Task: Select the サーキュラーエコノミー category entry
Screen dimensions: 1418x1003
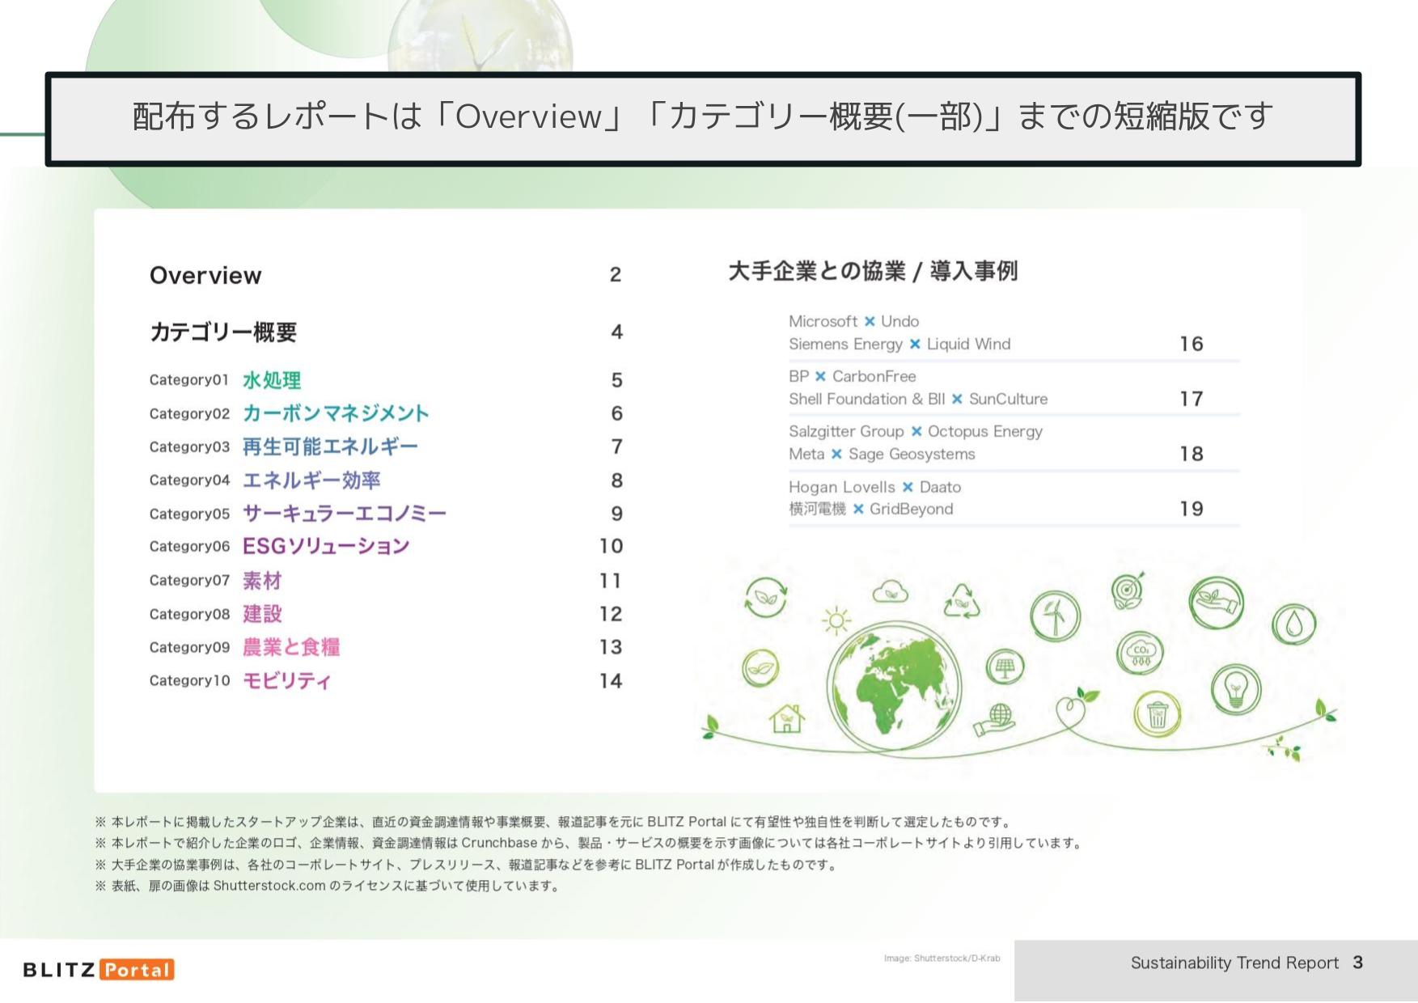Action: [x=345, y=514]
